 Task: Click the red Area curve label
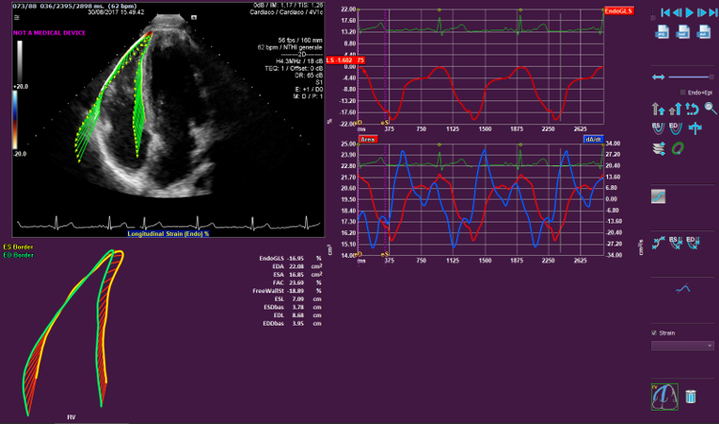[368, 139]
